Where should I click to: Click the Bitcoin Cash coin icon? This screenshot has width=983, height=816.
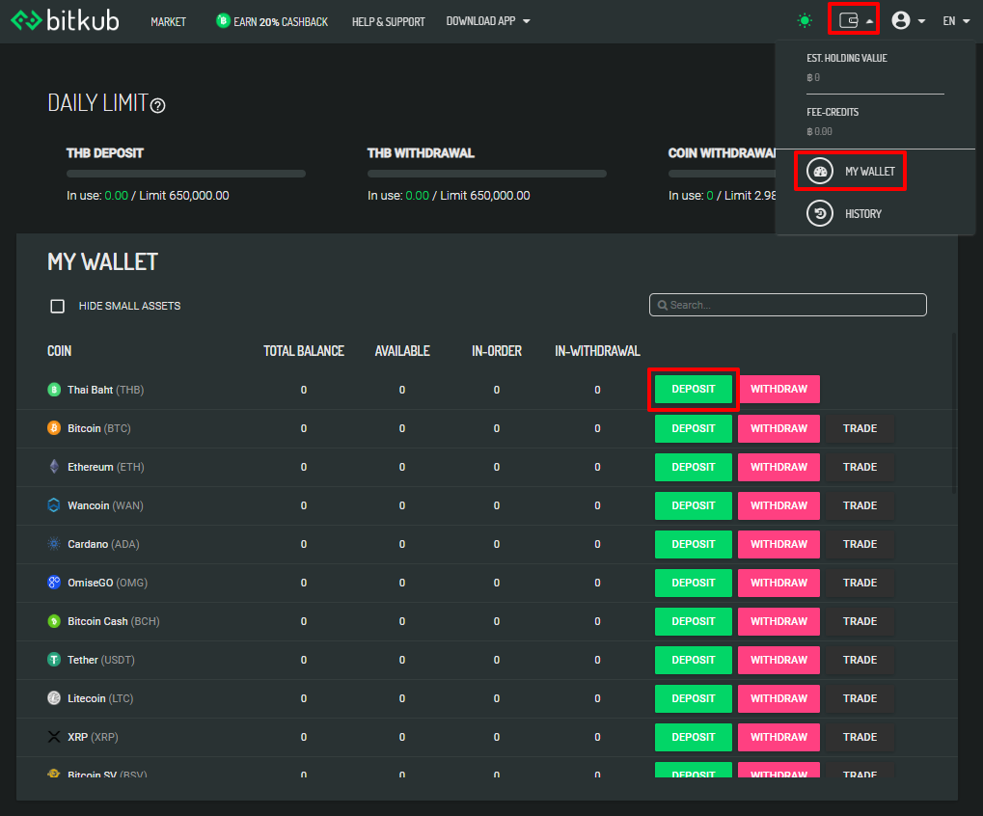(x=54, y=621)
